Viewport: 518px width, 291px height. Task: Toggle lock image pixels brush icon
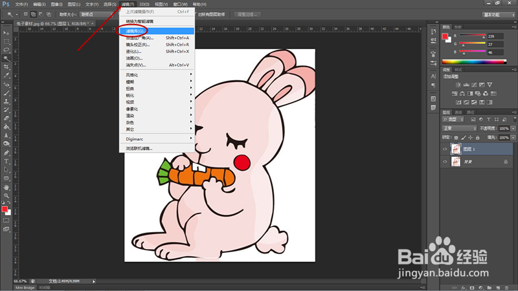(x=464, y=138)
